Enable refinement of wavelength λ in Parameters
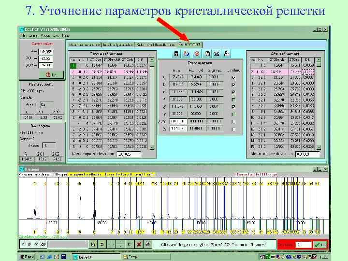 point(233,129)
